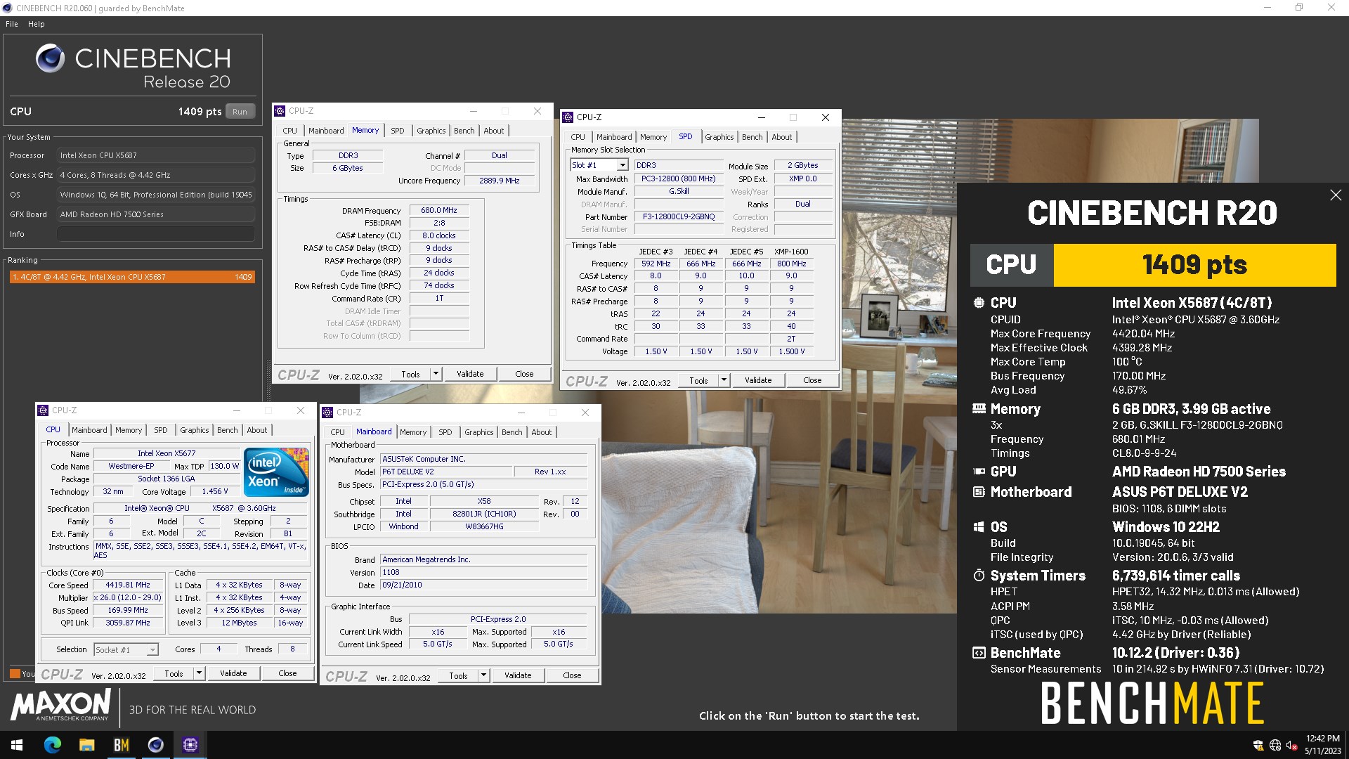Click the Cinebench sphere logo
The image size is (1349, 759).
click(x=50, y=58)
